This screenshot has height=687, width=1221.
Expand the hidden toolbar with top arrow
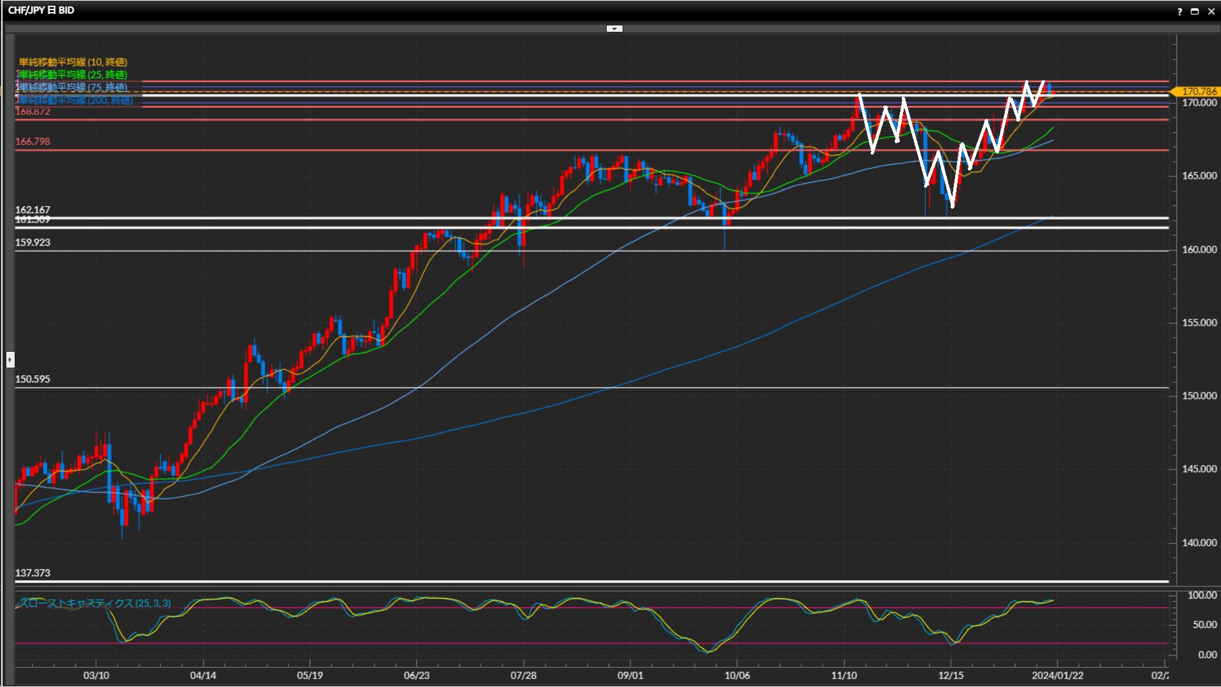(x=614, y=29)
